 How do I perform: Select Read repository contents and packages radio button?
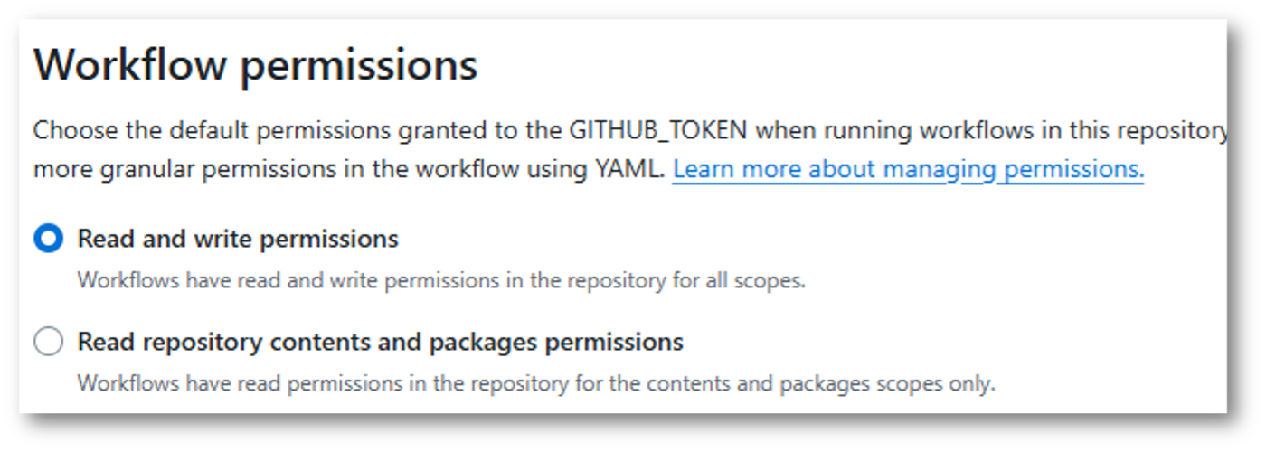point(48,343)
